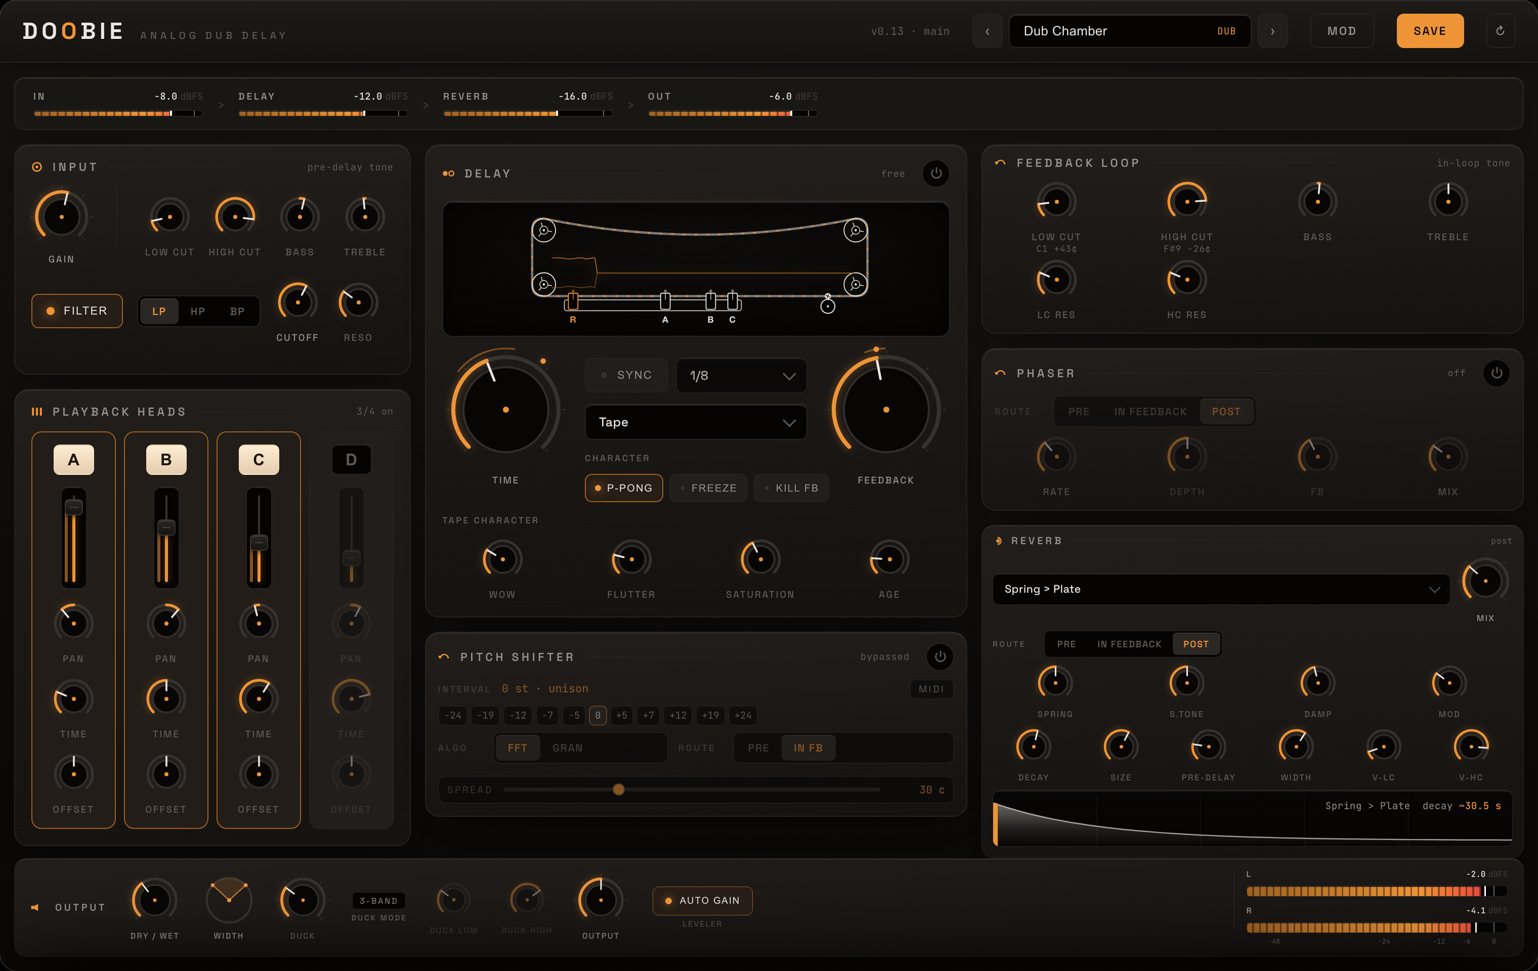Click head C level fader
Viewport: 1538px width, 971px height.
click(259, 538)
